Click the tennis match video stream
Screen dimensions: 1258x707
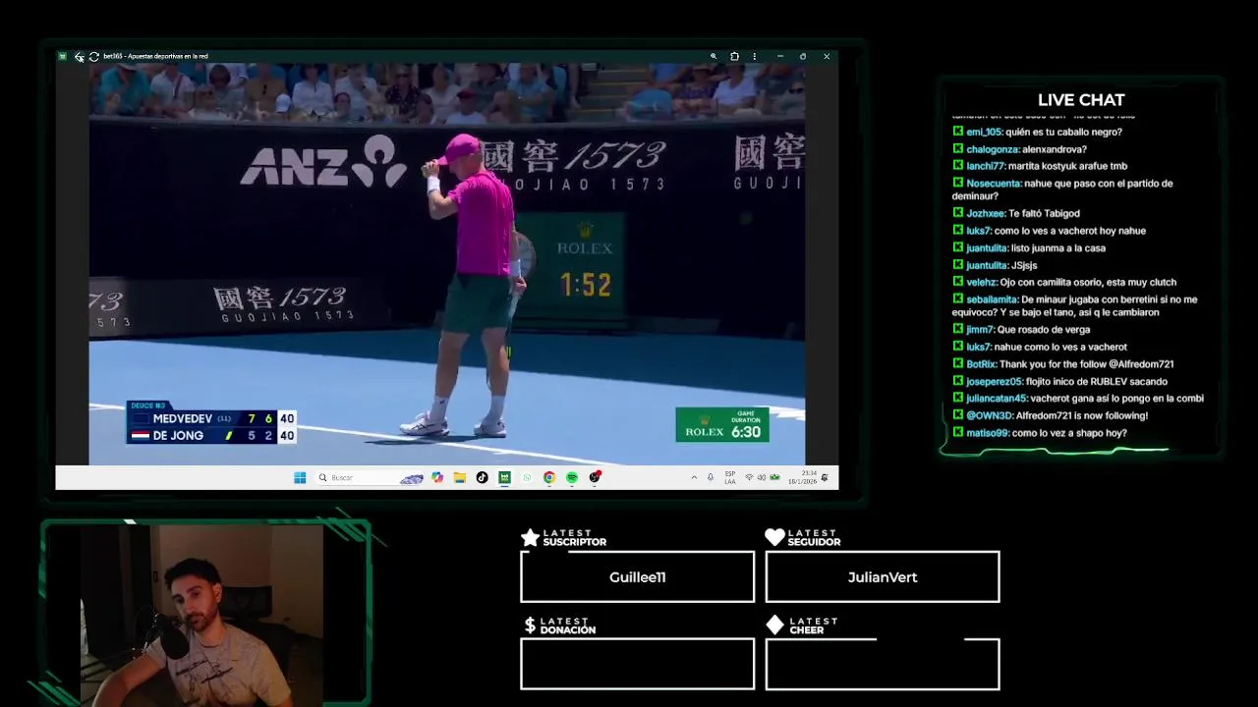pos(447,264)
